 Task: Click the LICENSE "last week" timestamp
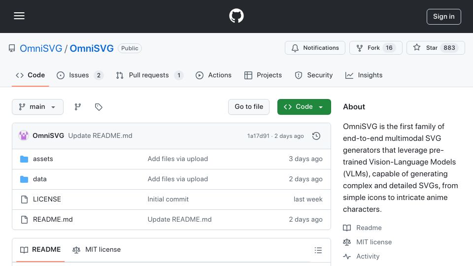[308, 199]
